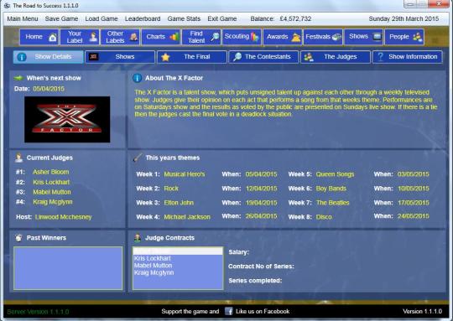This screenshot has height=321, width=453.
Task: Switch to the Show Information tab
Action: tap(408, 57)
